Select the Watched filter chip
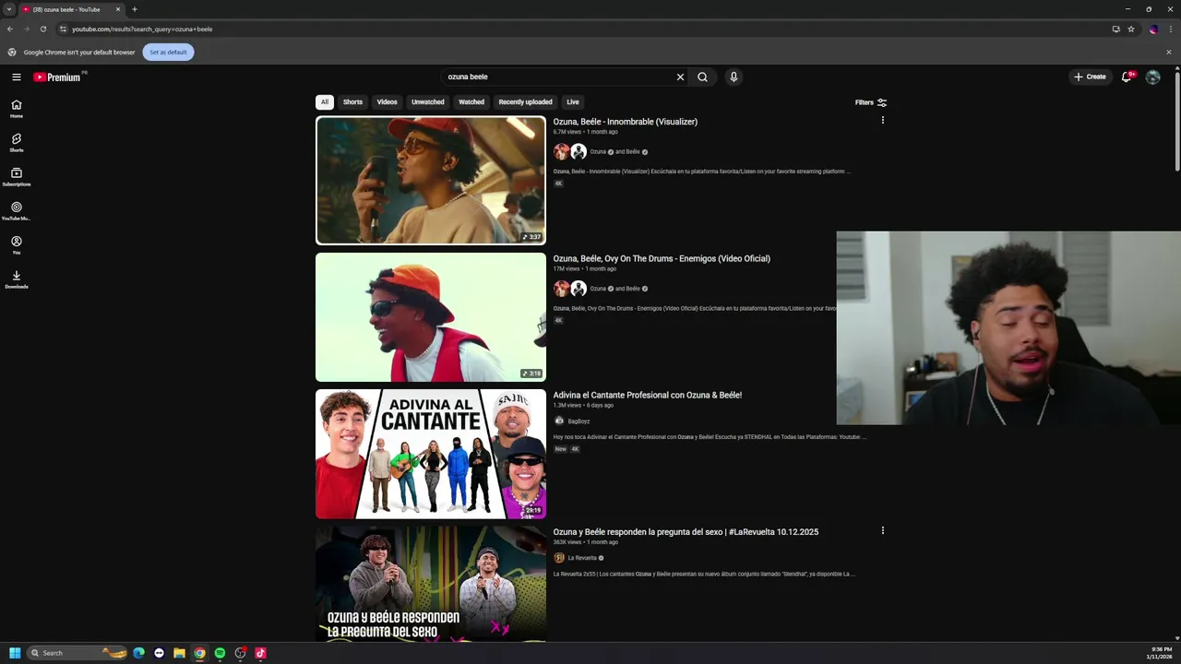Image resolution: width=1181 pixels, height=664 pixels. tap(471, 102)
